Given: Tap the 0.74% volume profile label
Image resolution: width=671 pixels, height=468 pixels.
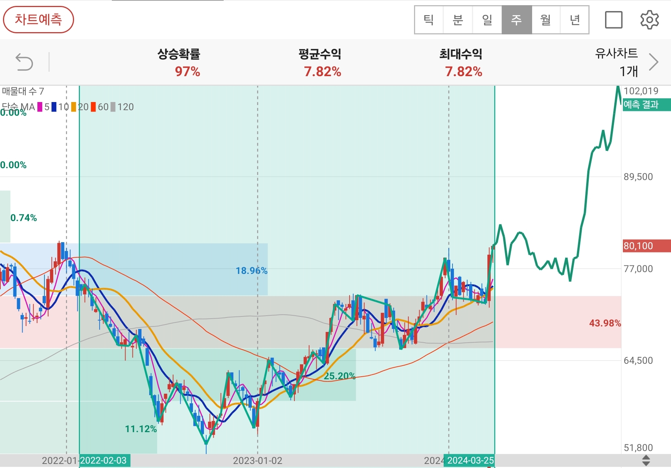Looking at the screenshot, I should click(x=24, y=218).
